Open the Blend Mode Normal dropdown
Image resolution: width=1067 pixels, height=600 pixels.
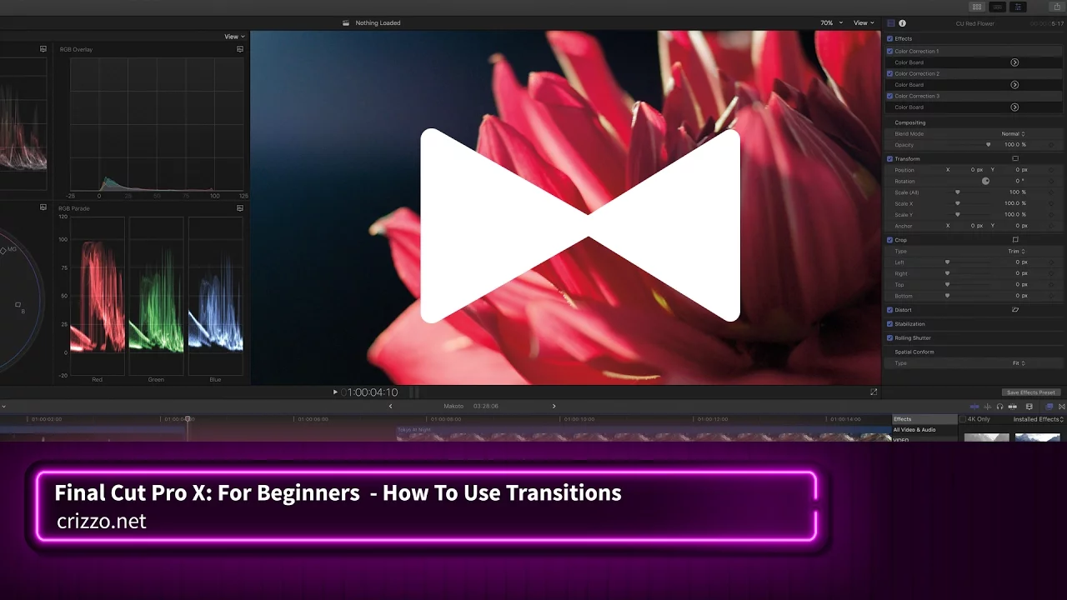(x=1013, y=133)
